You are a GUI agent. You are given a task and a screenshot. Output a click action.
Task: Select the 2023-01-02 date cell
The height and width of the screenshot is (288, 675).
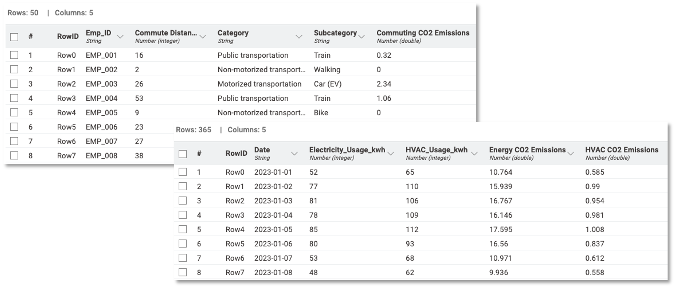point(273,186)
